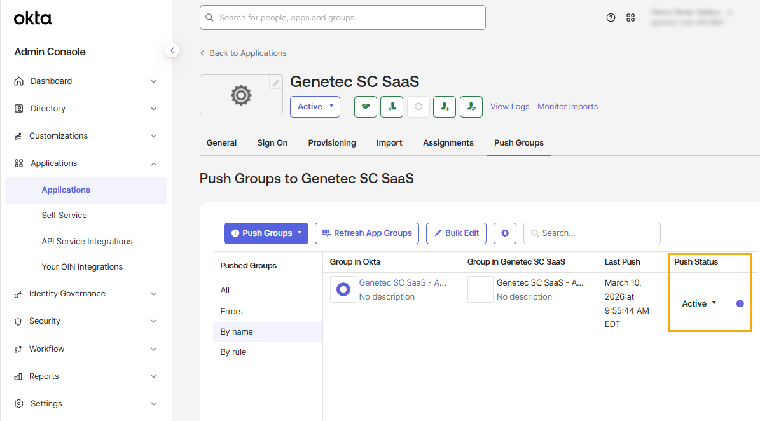Select the Errors pushed groups filter
Screen dimensions: 760x421
231,312
